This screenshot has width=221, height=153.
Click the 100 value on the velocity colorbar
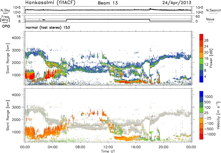click(208, 107)
